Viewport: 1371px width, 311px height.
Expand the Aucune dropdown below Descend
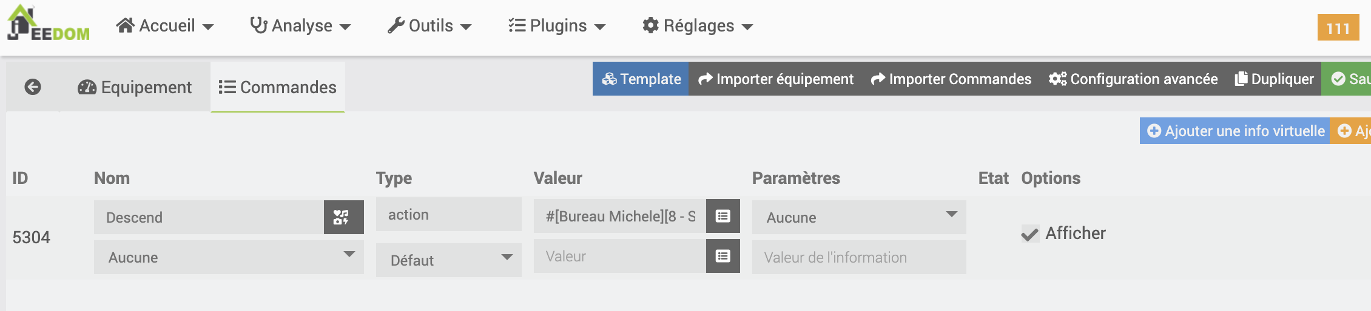click(x=229, y=257)
